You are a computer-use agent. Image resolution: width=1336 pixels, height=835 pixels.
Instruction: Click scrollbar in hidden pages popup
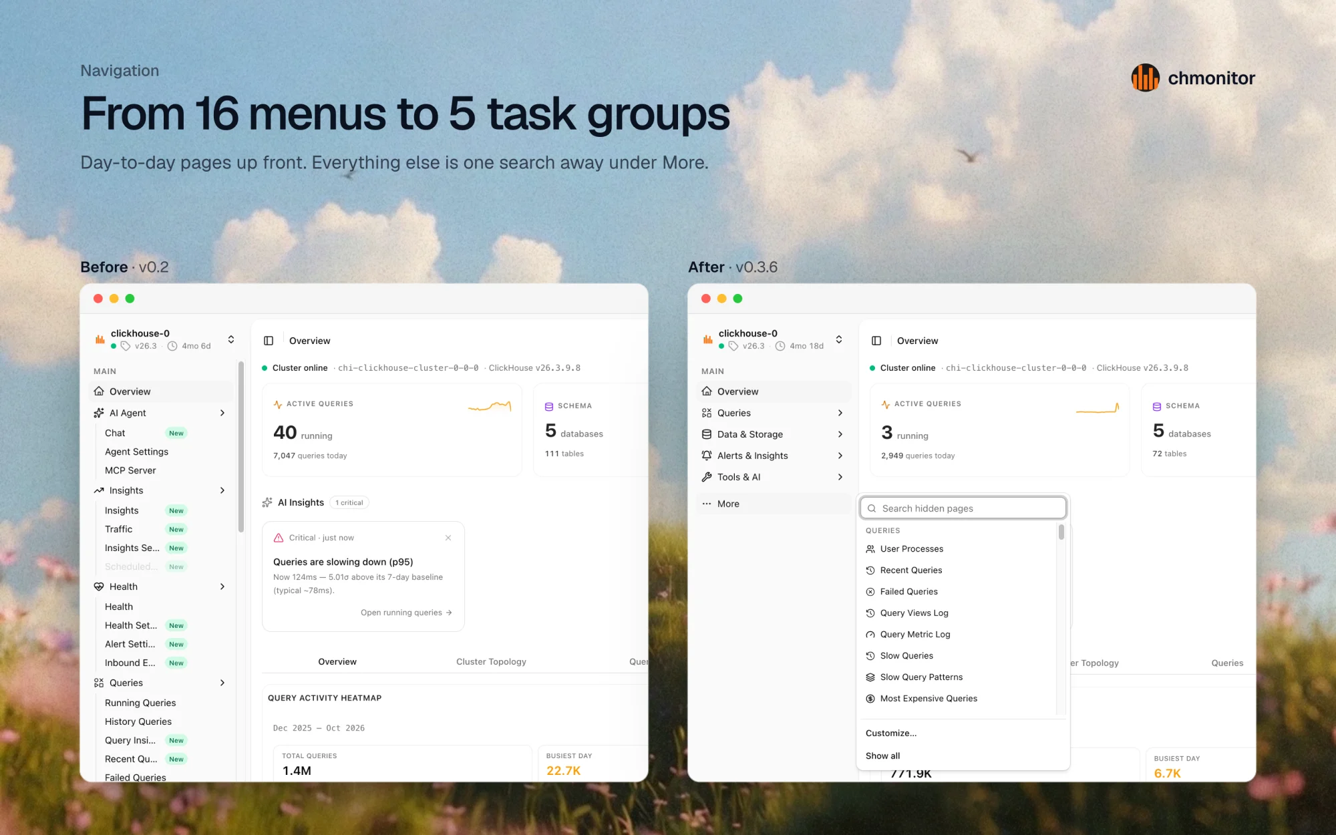point(1061,532)
